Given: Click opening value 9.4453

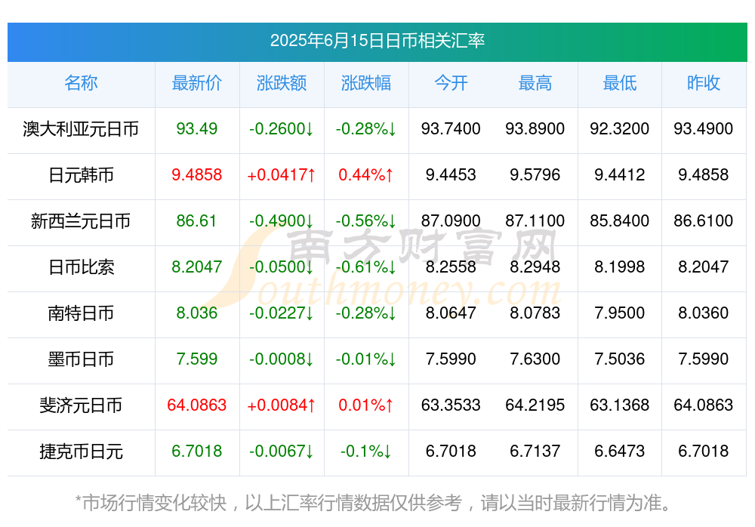Looking at the screenshot, I should click(451, 174).
